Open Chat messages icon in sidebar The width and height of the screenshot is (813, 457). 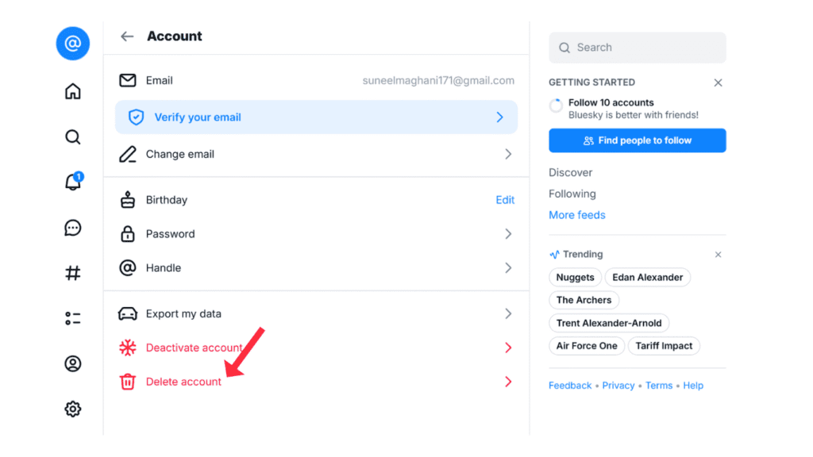point(73,228)
